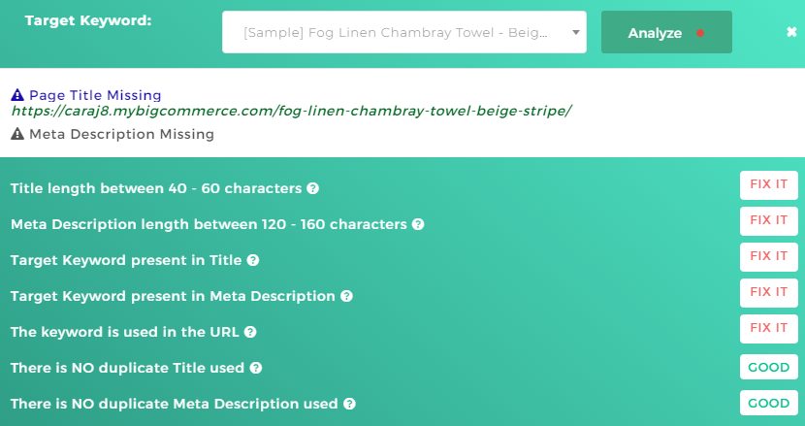Click help icon beside keyword in URL

point(250,332)
